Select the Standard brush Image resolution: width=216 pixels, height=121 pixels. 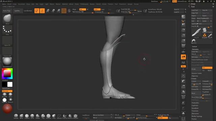tap(16, 116)
